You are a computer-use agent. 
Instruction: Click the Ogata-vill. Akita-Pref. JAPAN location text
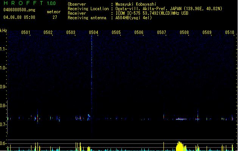(x=169, y=9)
